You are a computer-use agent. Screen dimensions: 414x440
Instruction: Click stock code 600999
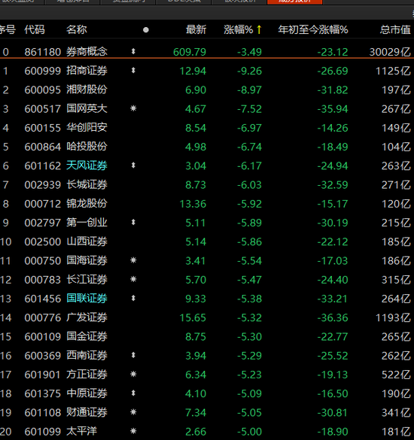[x=43, y=71]
